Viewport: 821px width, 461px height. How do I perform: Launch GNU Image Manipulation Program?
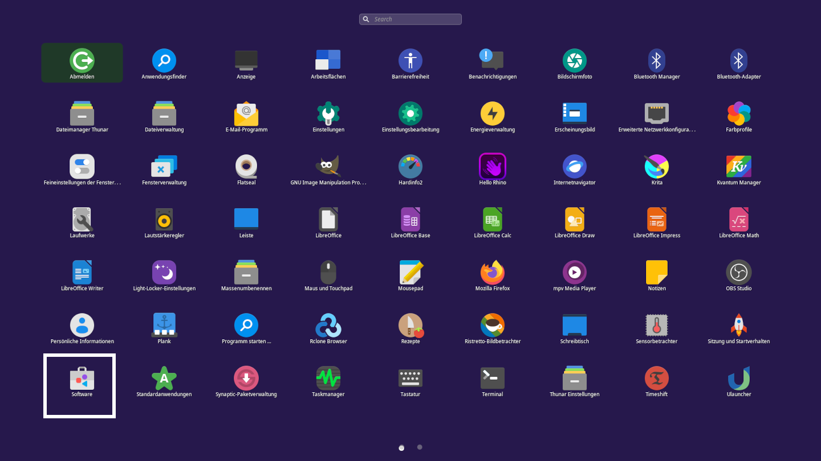pyautogui.click(x=328, y=167)
